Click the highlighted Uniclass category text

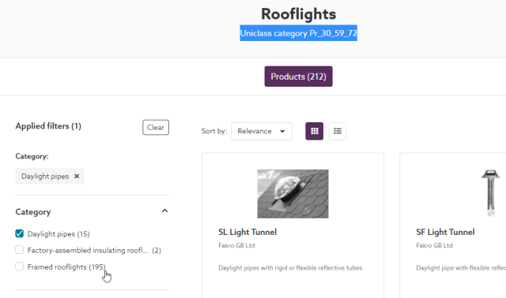[x=299, y=33]
